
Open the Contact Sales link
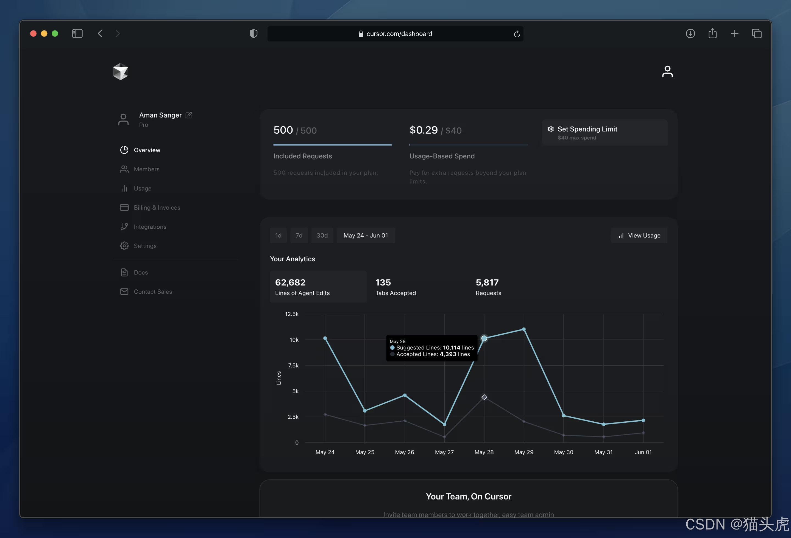pyautogui.click(x=152, y=292)
